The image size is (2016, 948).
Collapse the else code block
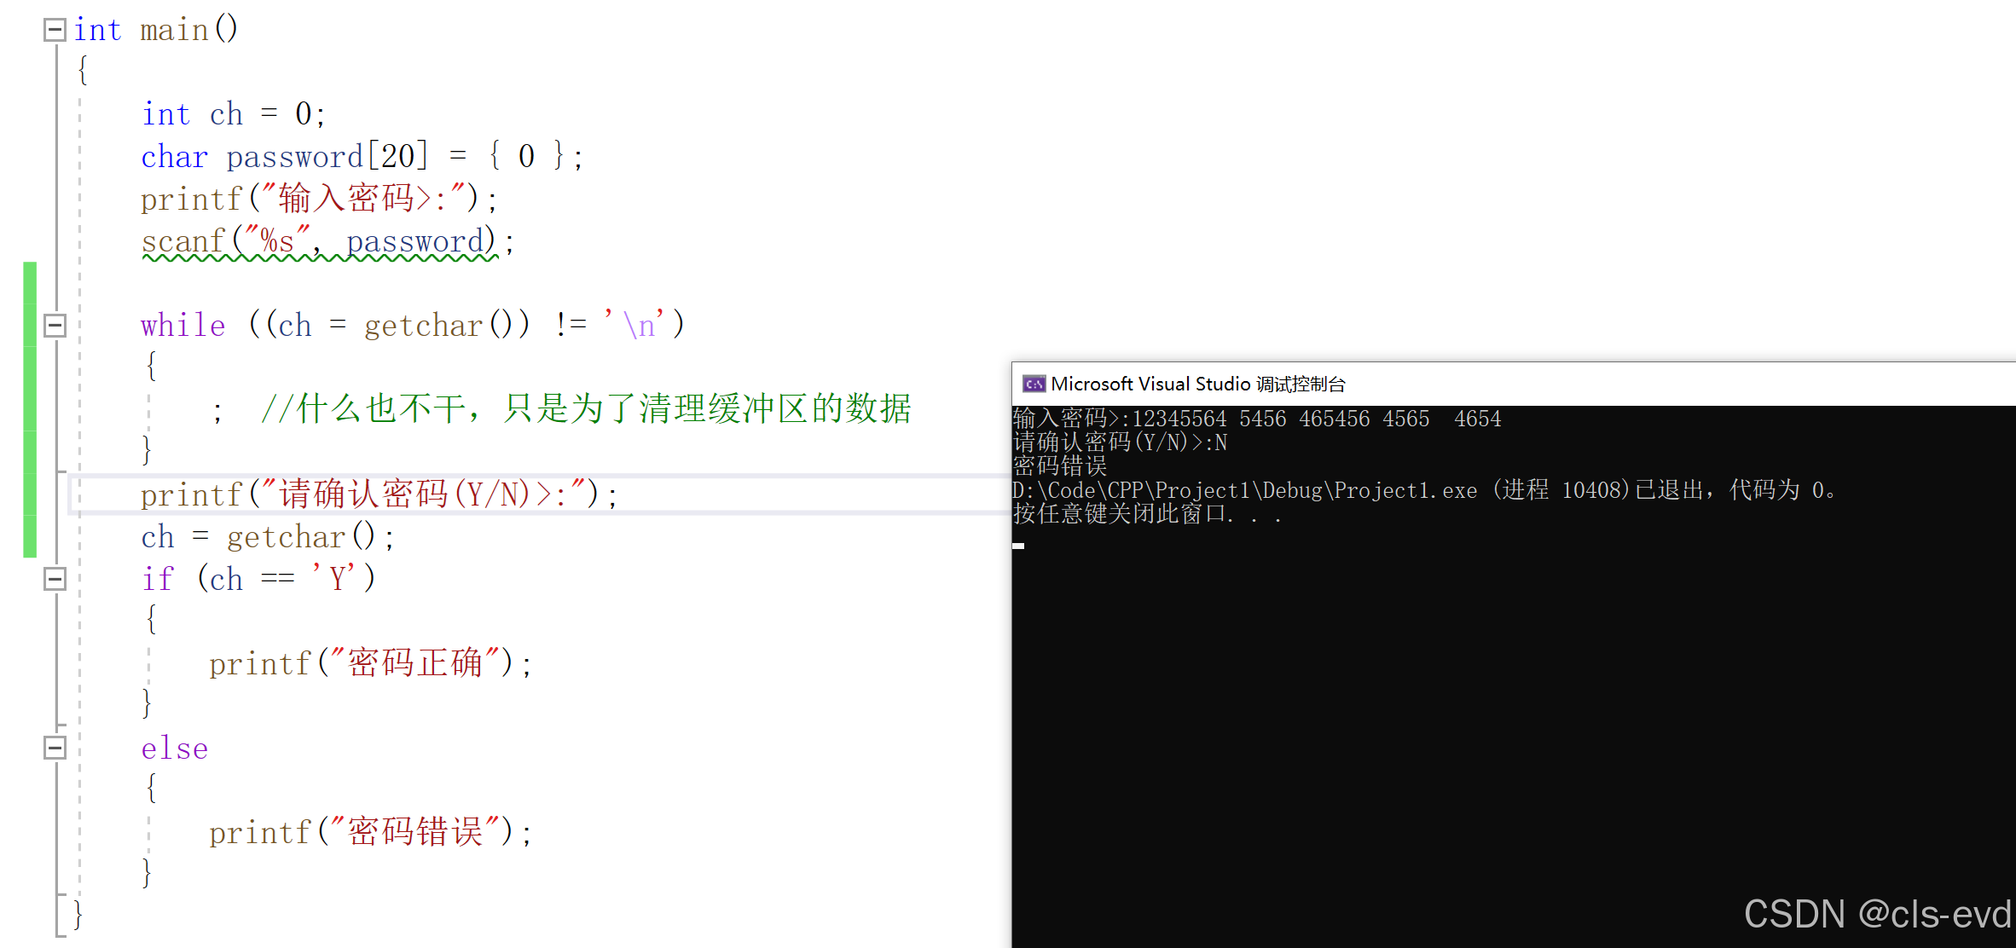pos(55,748)
